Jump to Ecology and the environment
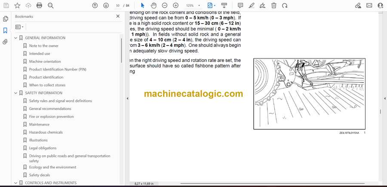This screenshot has width=387, height=187. [52, 167]
